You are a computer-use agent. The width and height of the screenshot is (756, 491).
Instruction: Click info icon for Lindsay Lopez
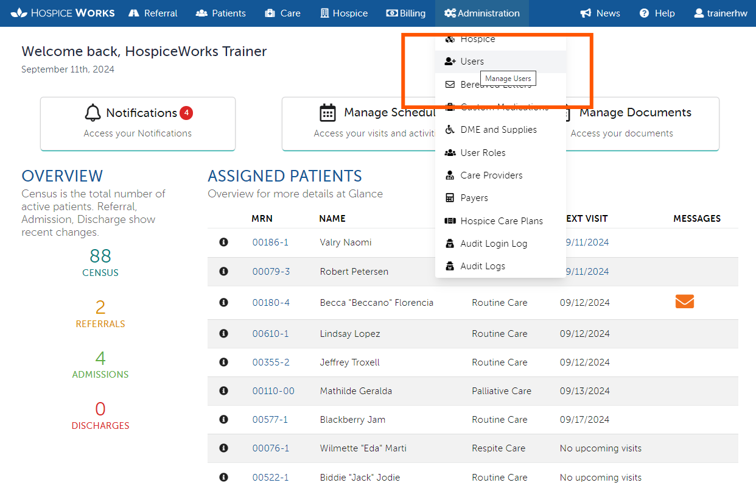click(x=223, y=334)
